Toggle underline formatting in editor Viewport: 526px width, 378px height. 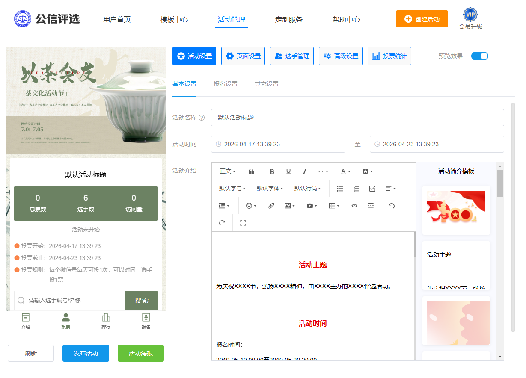[288, 171]
